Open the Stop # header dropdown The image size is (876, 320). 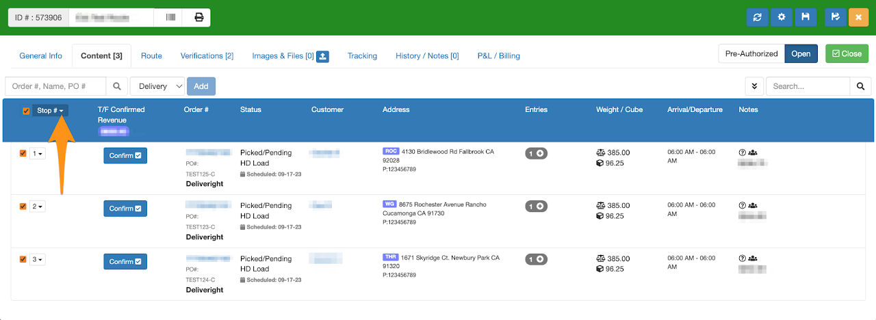pyautogui.click(x=50, y=111)
